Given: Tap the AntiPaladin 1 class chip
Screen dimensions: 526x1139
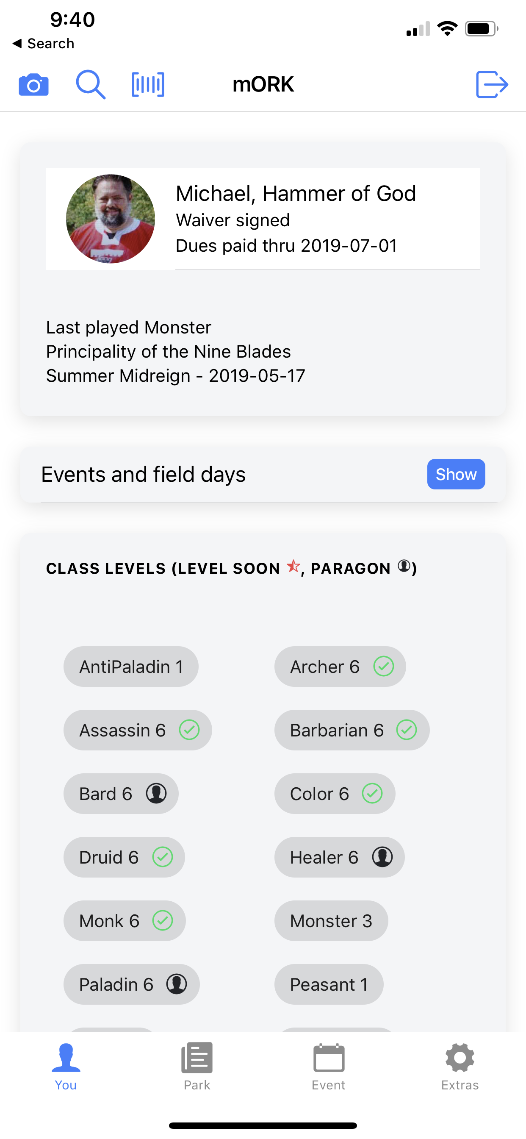Looking at the screenshot, I should click(x=131, y=667).
